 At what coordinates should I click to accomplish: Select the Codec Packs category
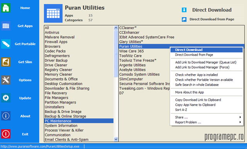click(x=79, y=51)
